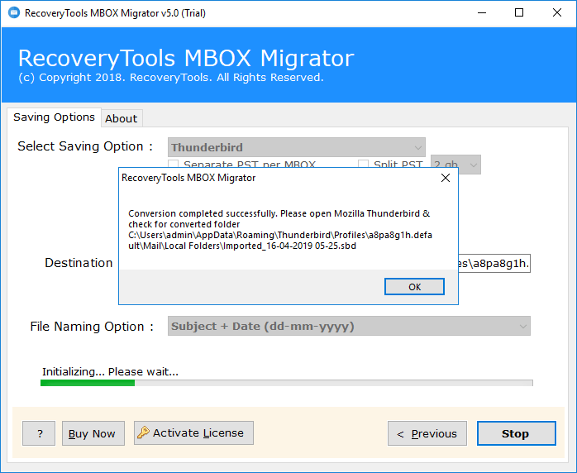Switch to the About tab
Image resolution: width=577 pixels, height=473 pixels.
click(122, 118)
